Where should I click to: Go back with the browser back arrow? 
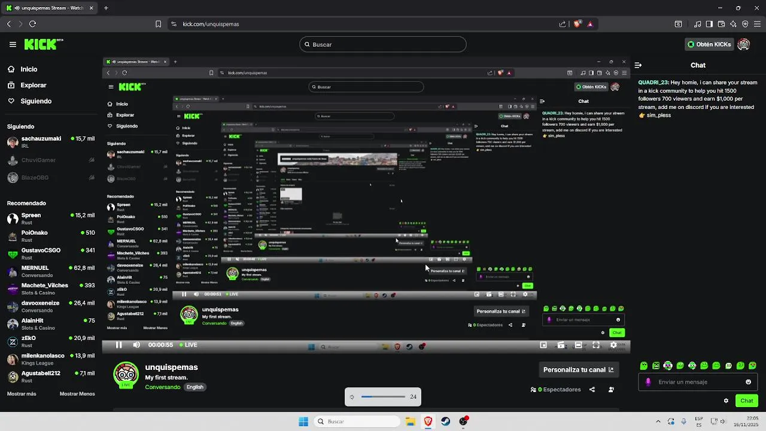pyautogui.click(x=9, y=24)
